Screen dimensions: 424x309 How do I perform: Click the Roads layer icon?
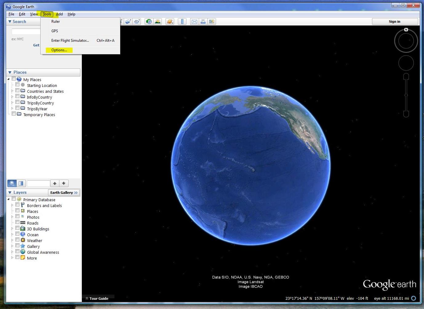[23, 223]
